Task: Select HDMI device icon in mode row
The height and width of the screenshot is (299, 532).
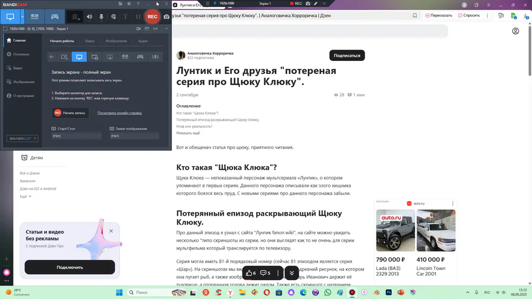Action: tap(125, 57)
